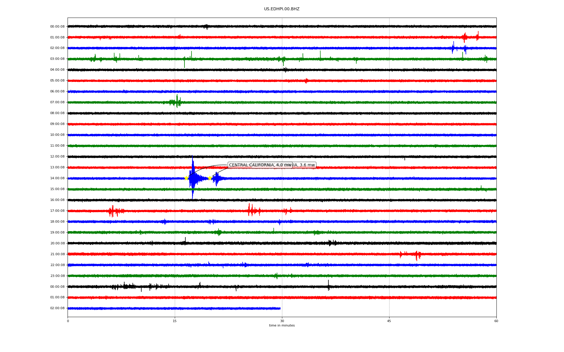Click the end of the partial last blue trace
Viewport: 564px width, 352px height.
click(280, 308)
